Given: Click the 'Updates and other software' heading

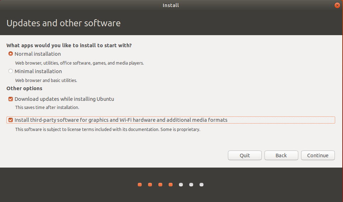Looking at the screenshot, I should pos(64,23).
